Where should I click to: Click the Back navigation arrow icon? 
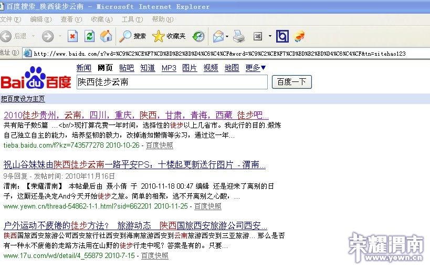[x=6, y=36]
